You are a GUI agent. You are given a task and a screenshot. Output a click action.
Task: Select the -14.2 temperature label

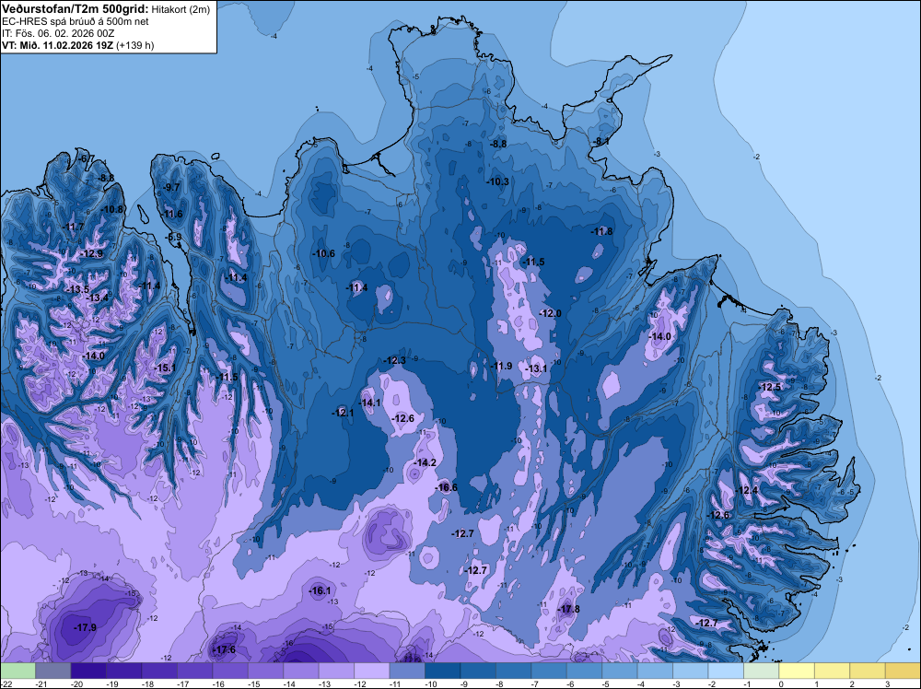click(425, 462)
